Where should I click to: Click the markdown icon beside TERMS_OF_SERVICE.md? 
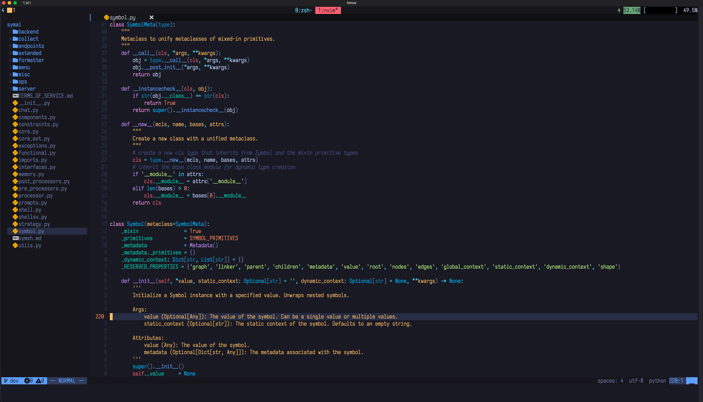pos(16,96)
